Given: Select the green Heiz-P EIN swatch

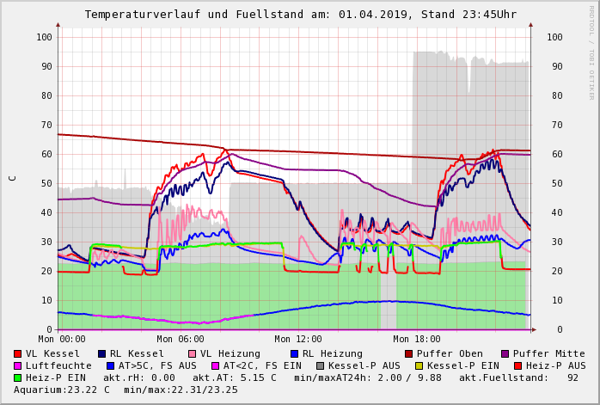Looking at the screenshot, I should [x=18, y=377].
